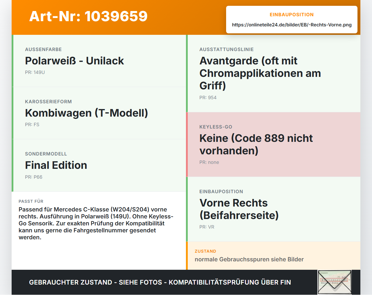Select the Polarweiß - Unilack value
Screen dimensions: 372x295
point(74,61)
